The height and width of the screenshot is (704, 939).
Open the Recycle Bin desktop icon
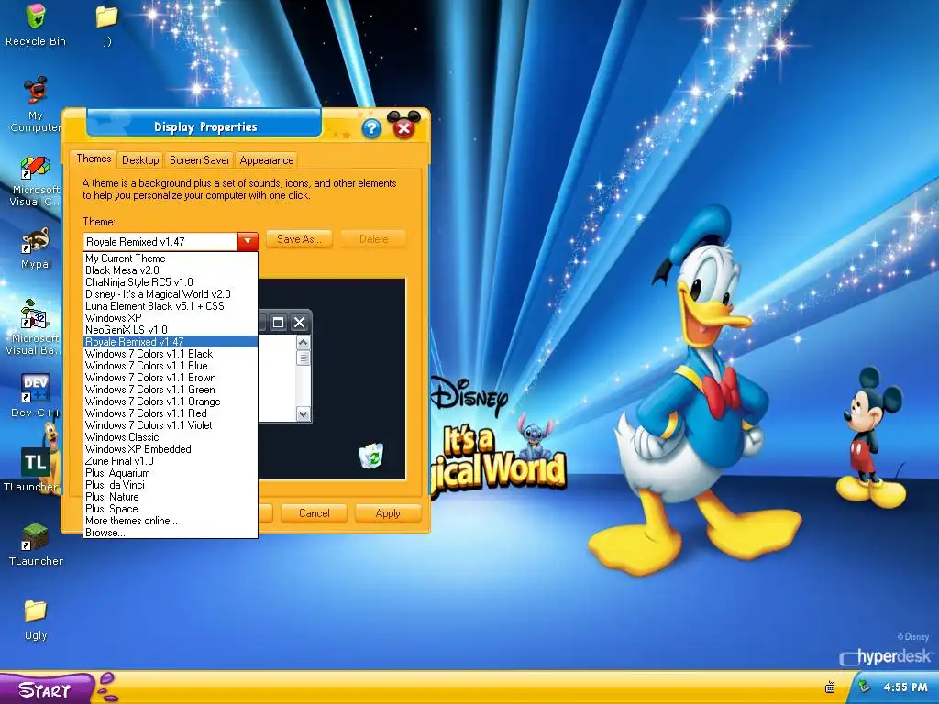coord(36,16)
